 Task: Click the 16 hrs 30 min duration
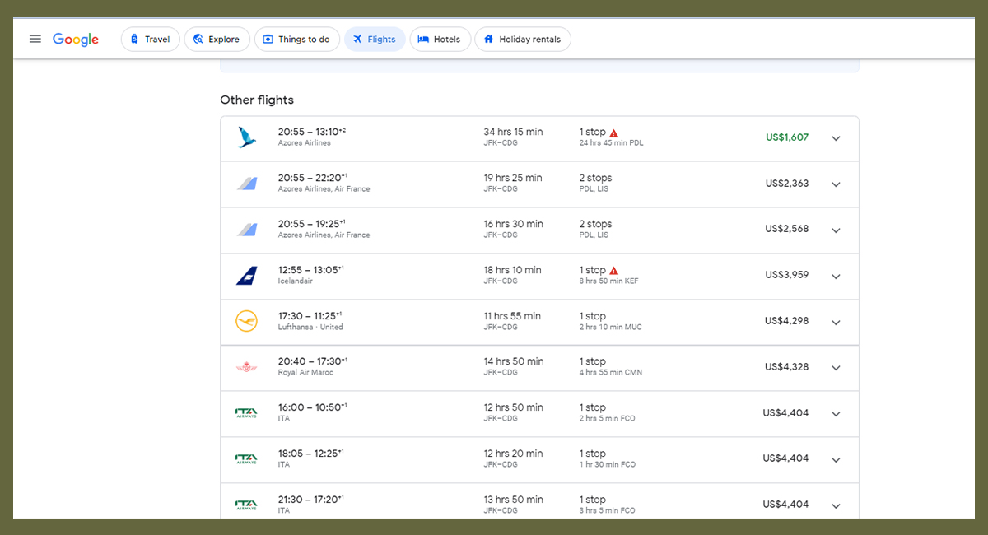[513, 224]
